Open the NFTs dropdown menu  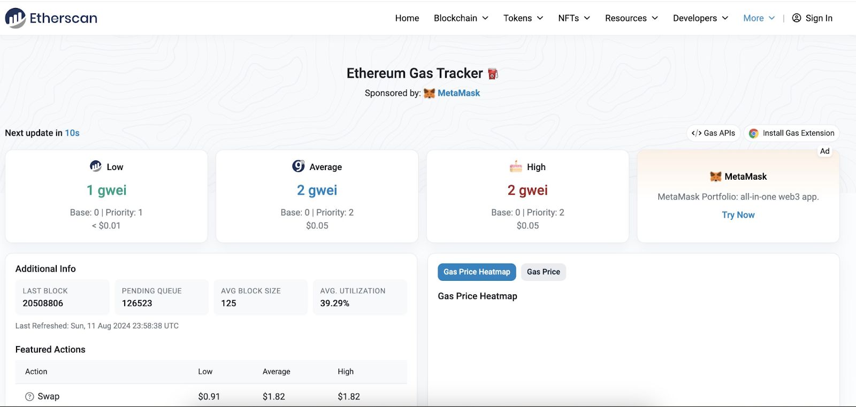pyautogui.click(x=574, y=18)
